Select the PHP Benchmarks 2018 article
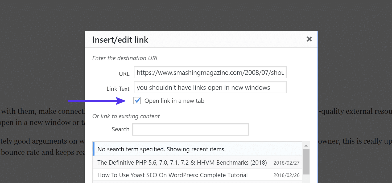Screen dimensions: 392x183 click(x=182, y=162)
